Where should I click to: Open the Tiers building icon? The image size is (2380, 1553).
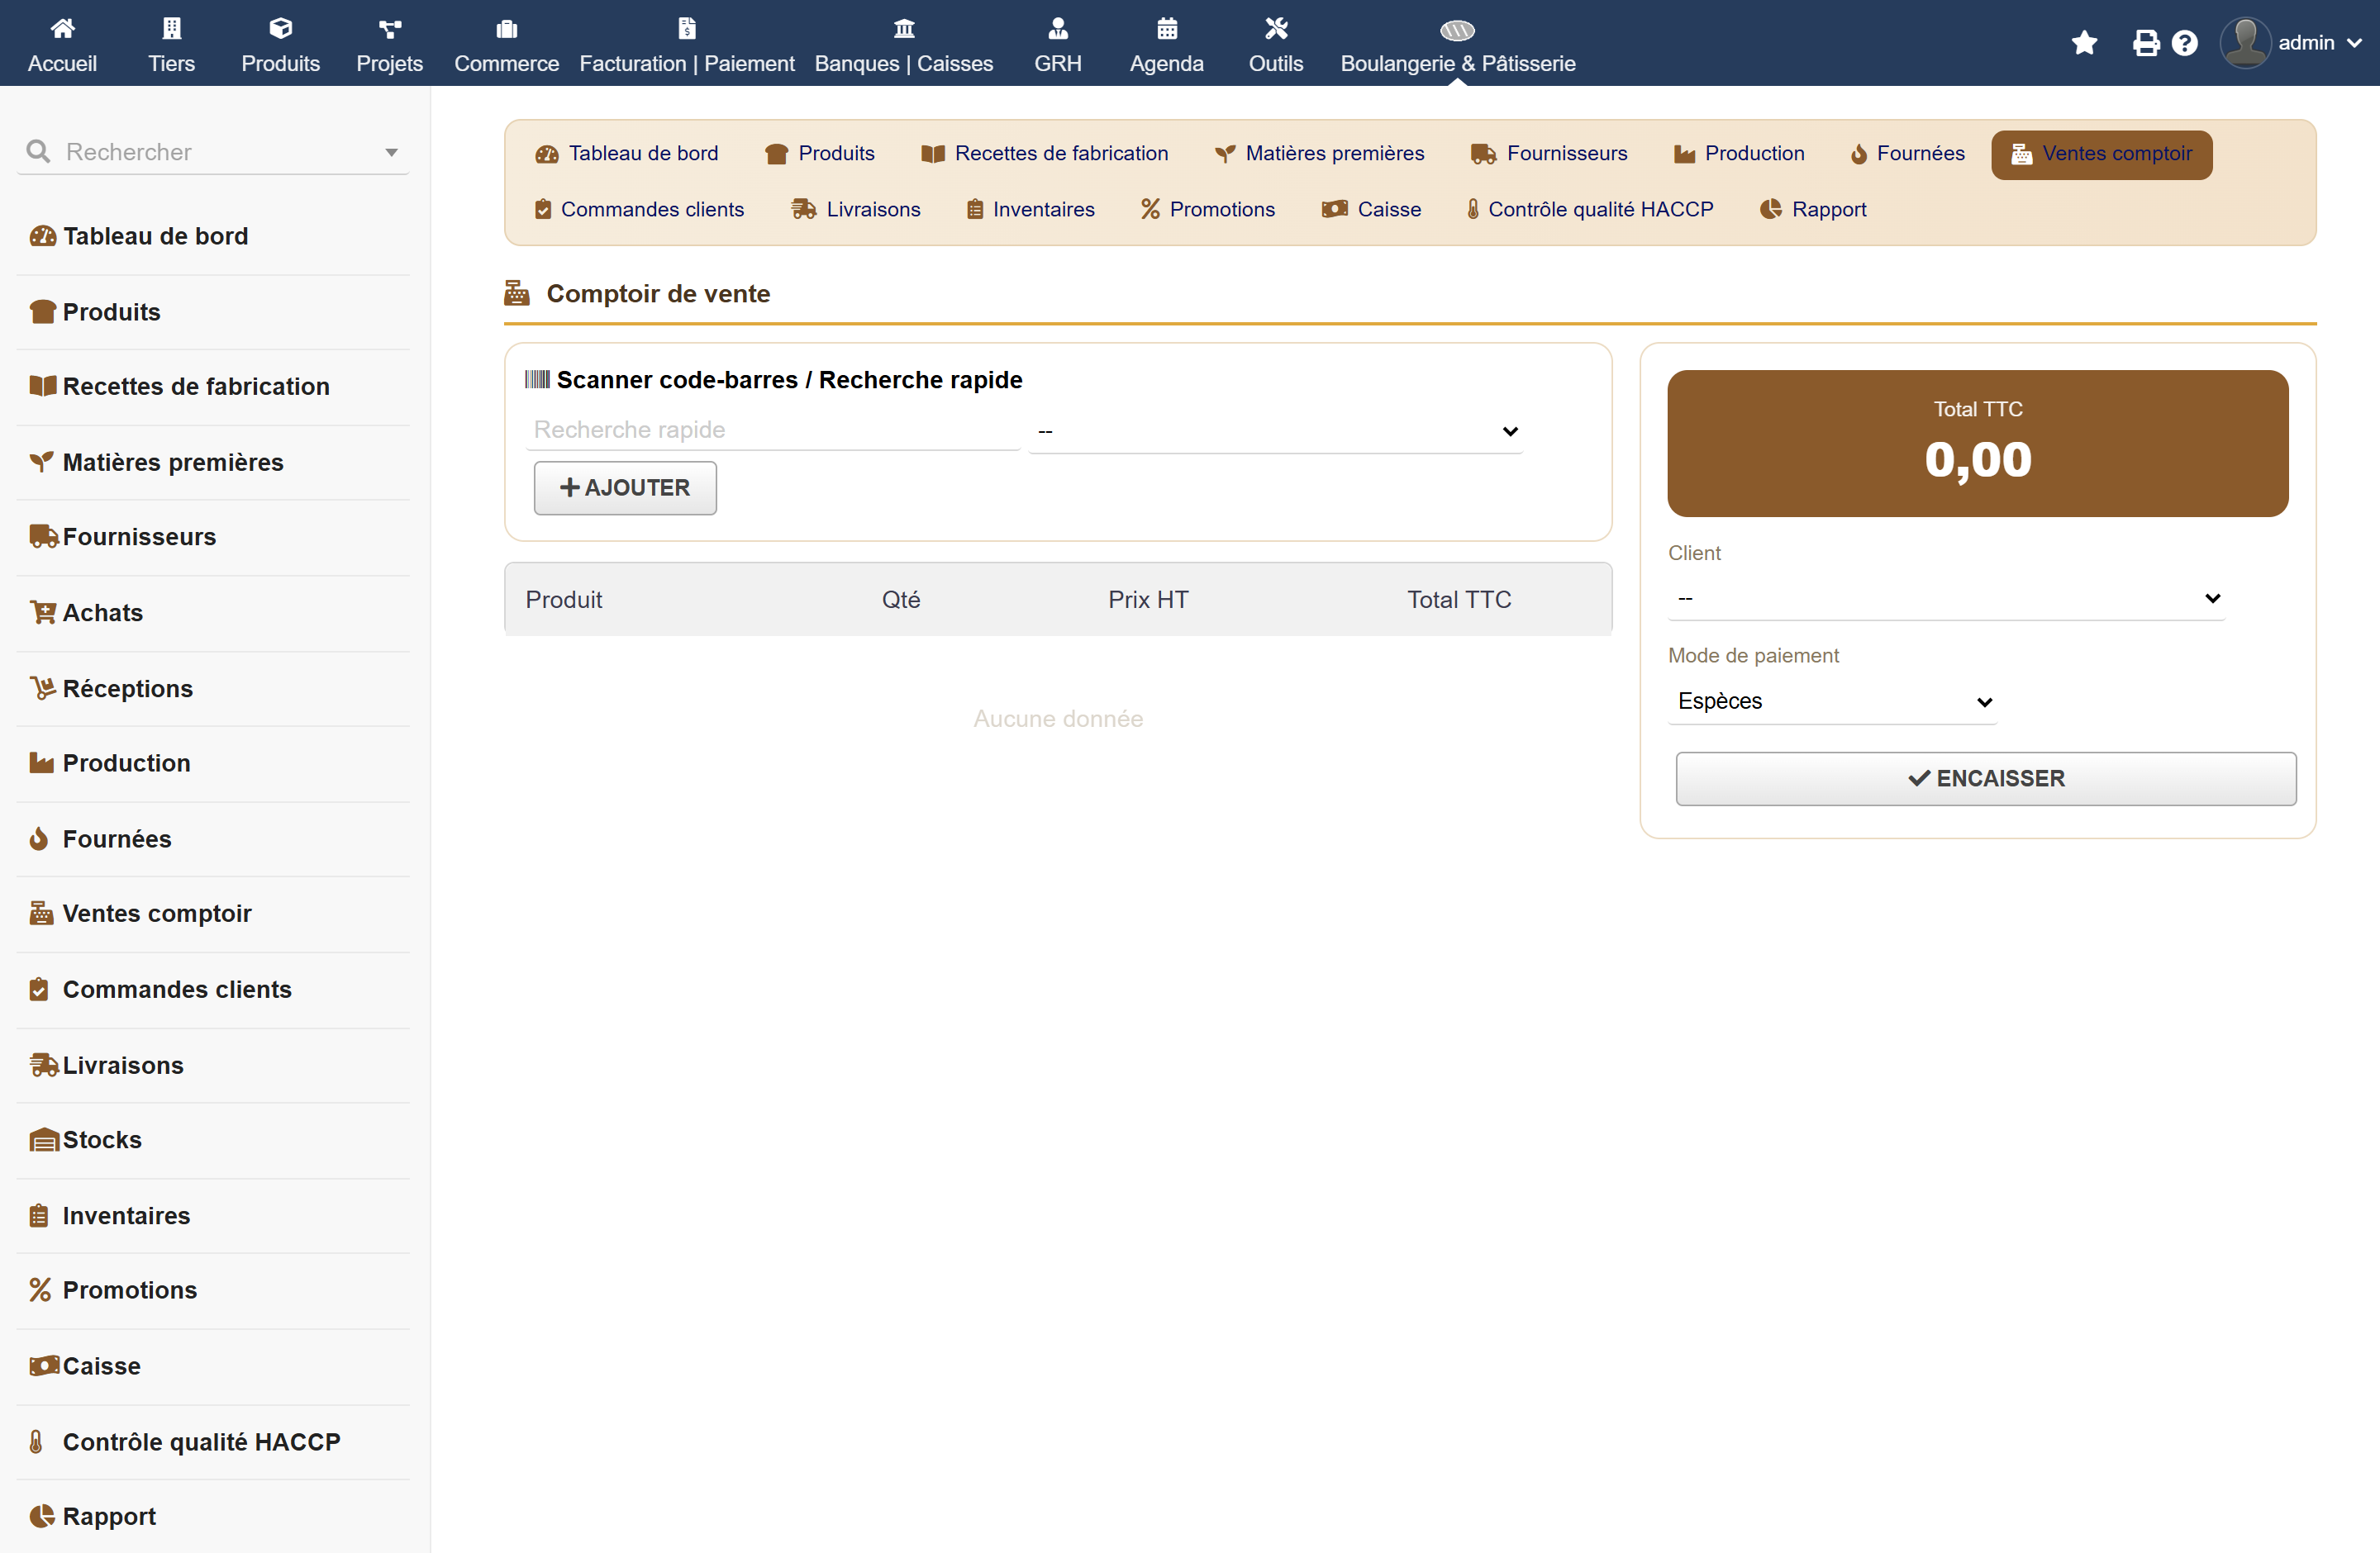171,28
